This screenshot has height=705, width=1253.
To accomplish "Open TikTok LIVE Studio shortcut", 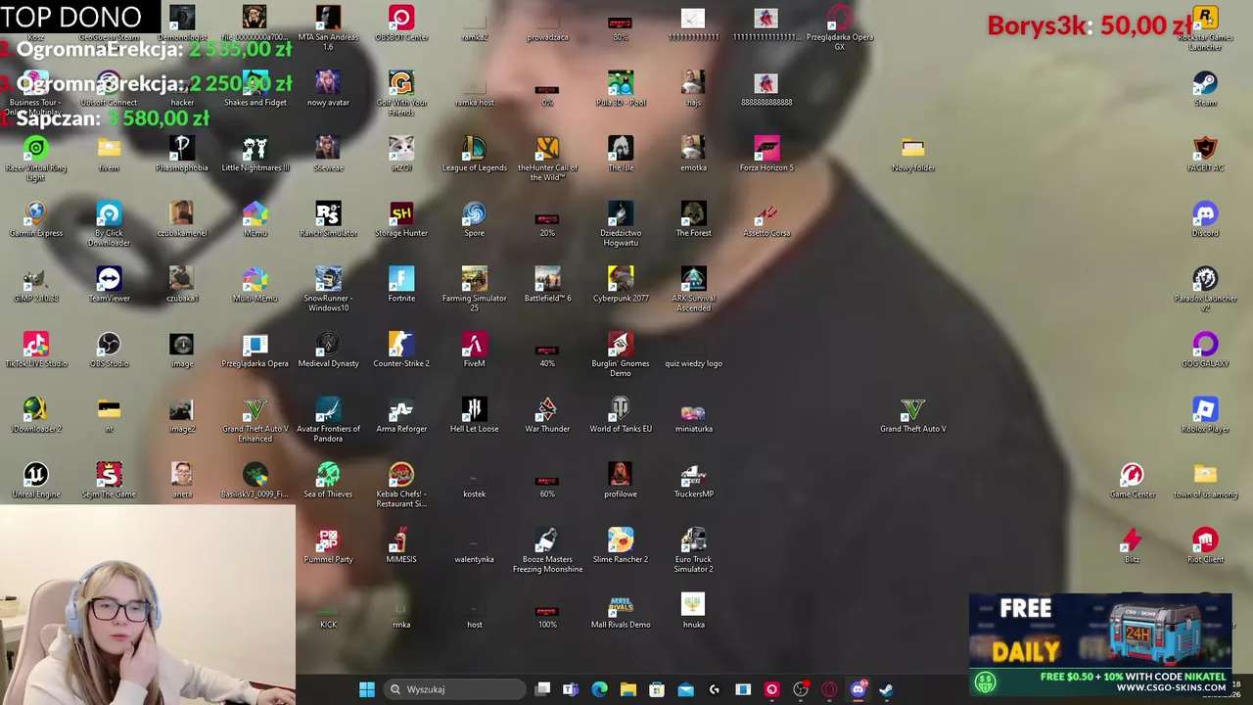I will point(35,350).
